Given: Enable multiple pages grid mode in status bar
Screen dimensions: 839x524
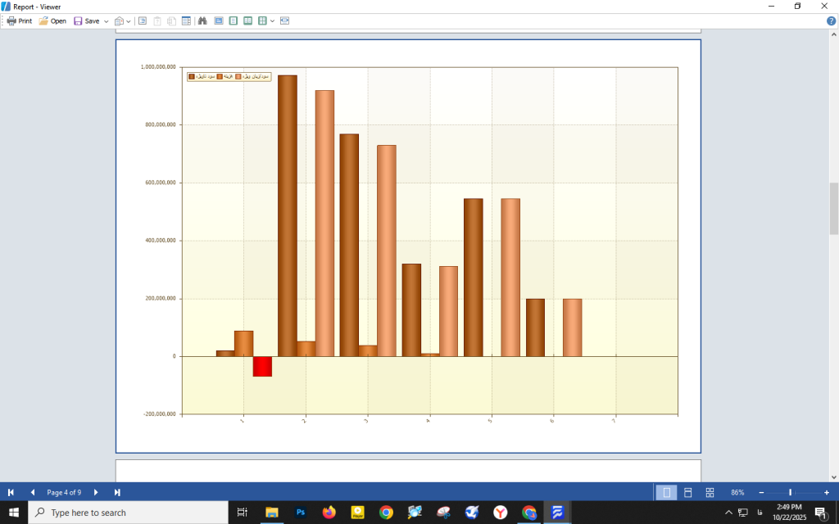Looking at the screenshot, I should (710, 492).
